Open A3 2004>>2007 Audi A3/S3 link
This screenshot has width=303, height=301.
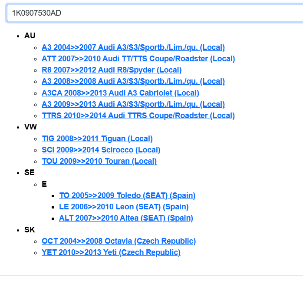[133, 47]
